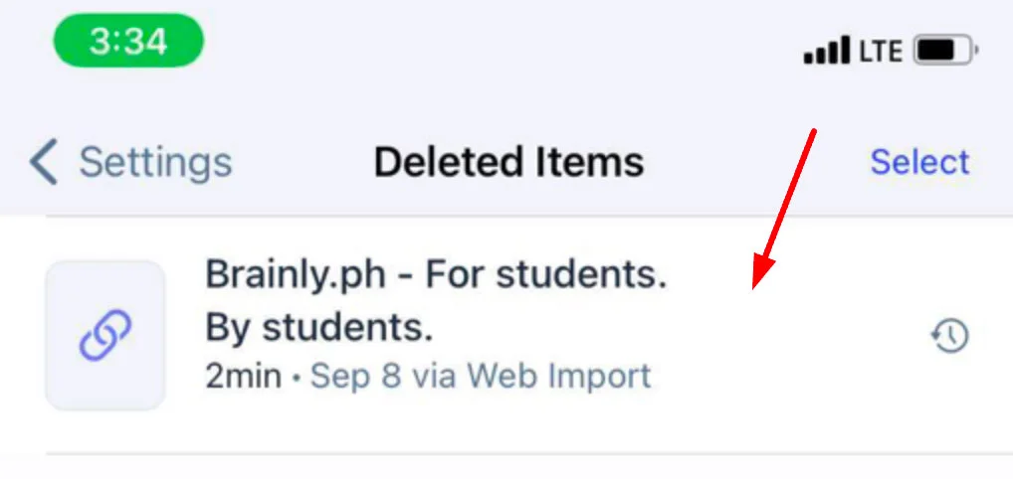The width and height of the screenshot is (1013, 479).
Task: Tap the back chevron arrow
Action: tap(43, 162)
